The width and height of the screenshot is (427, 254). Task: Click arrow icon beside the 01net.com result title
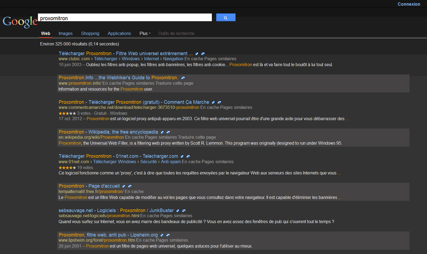tap(182, 156)
